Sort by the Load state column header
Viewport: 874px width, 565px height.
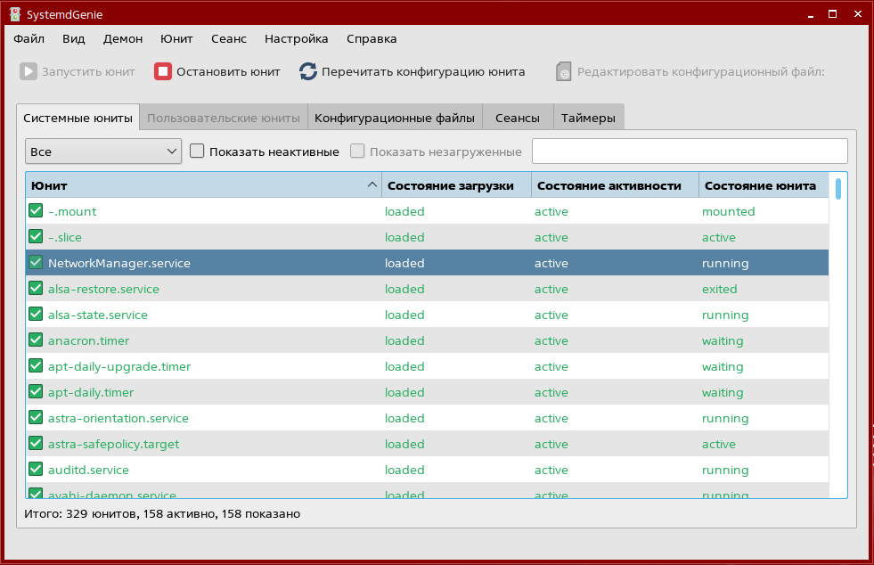456,185
